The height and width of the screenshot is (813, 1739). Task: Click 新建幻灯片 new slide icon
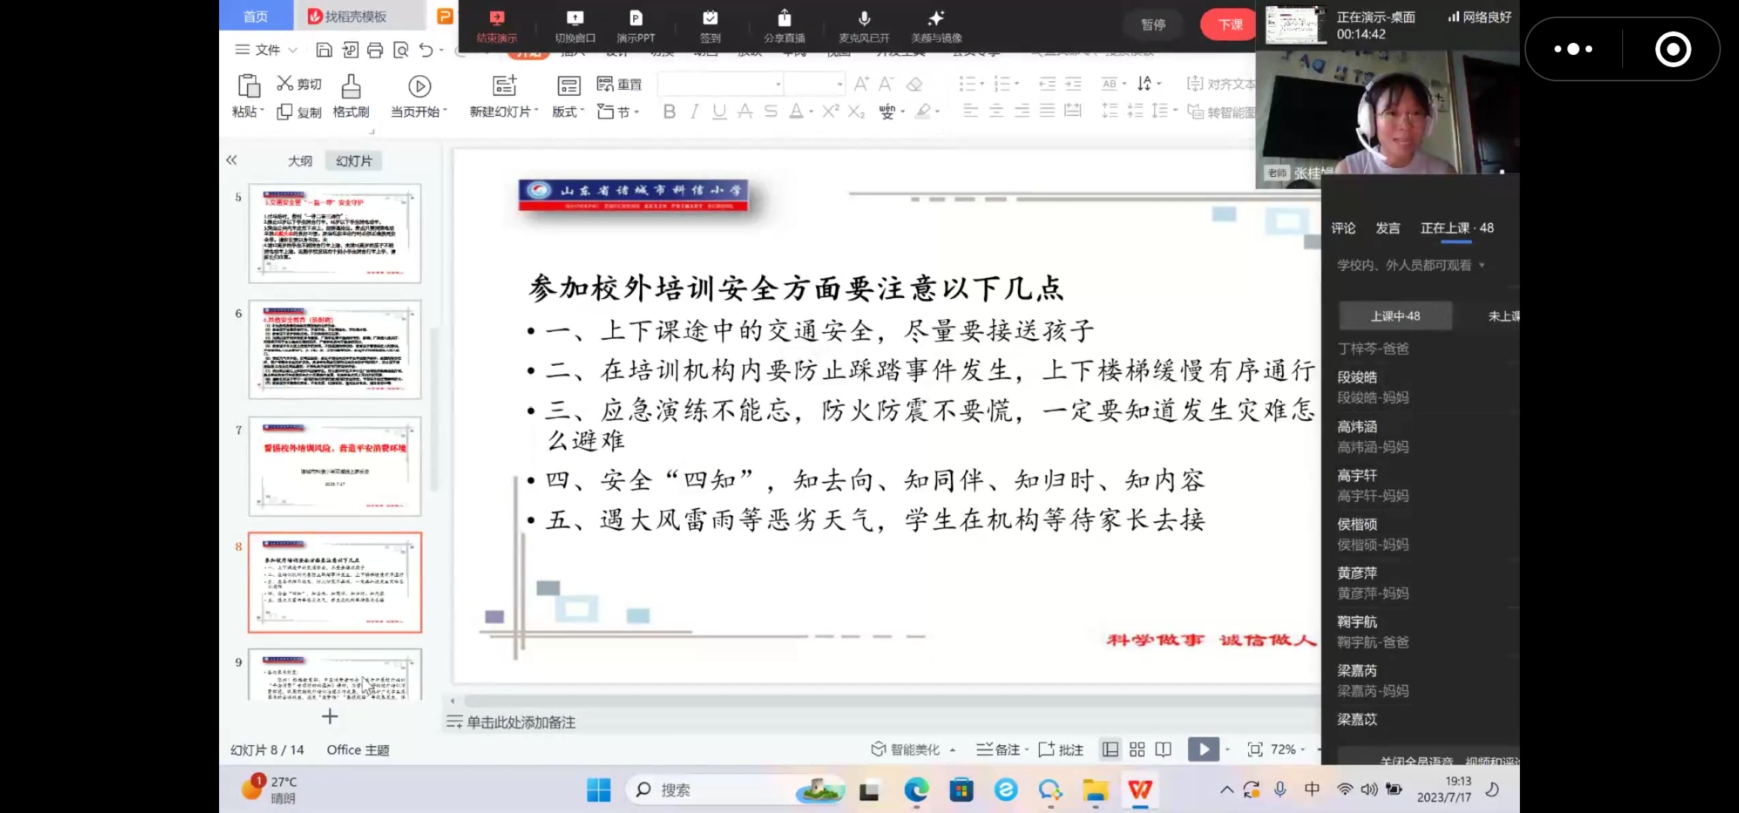point(504,85)
